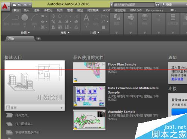187x139 pixels.
Task: Select the Dimension tool in the Annotation panel
Action: pyautogui.click(x=96, y=18)
